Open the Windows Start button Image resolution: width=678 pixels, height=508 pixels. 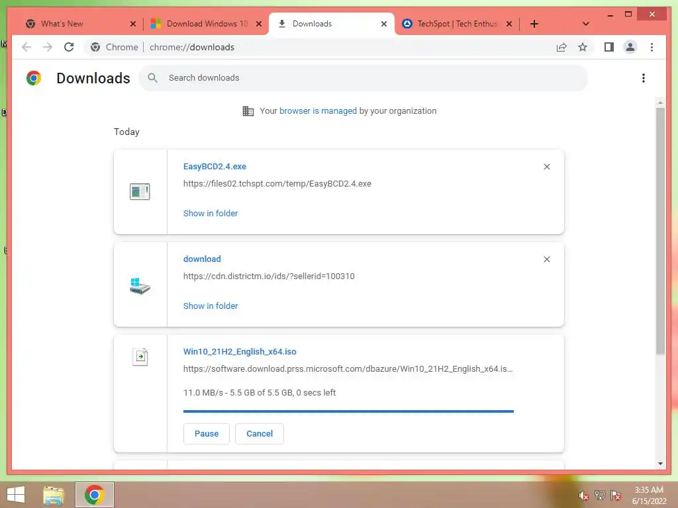[x=16, y=495]
